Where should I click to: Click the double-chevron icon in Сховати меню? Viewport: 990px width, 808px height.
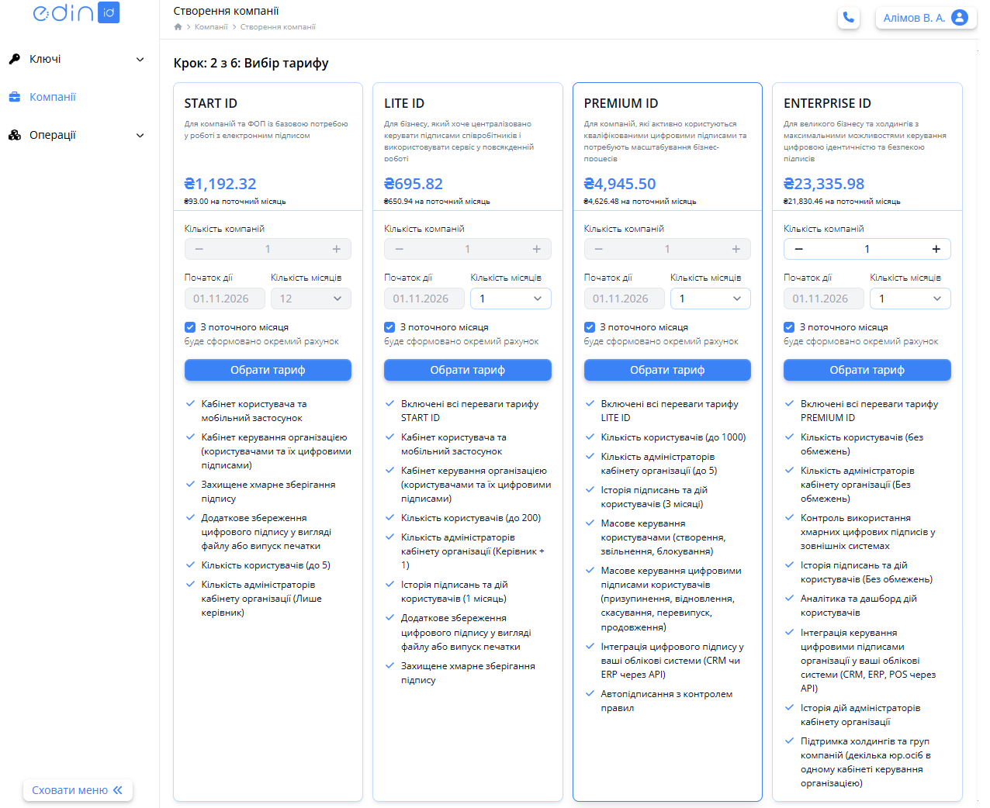click(118, 790)
